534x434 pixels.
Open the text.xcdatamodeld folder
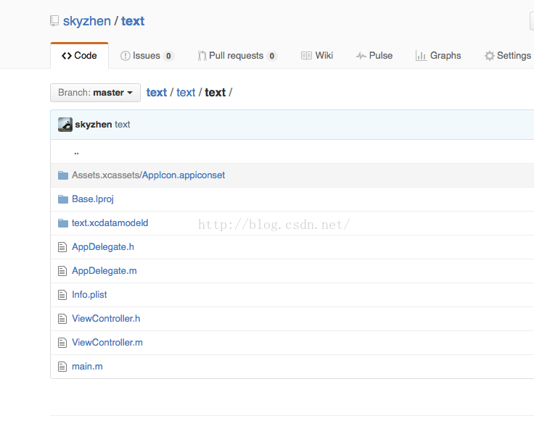[x=110, y=223]
